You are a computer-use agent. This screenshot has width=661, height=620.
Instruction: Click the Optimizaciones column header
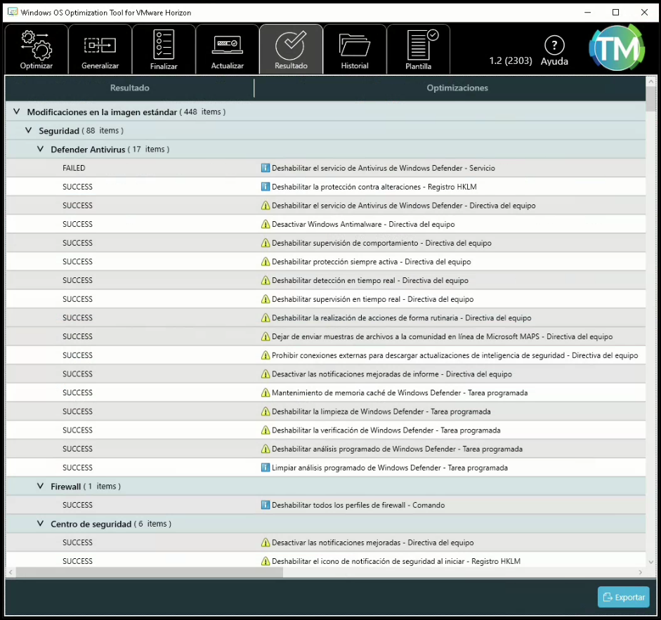(x=457, y=88)
